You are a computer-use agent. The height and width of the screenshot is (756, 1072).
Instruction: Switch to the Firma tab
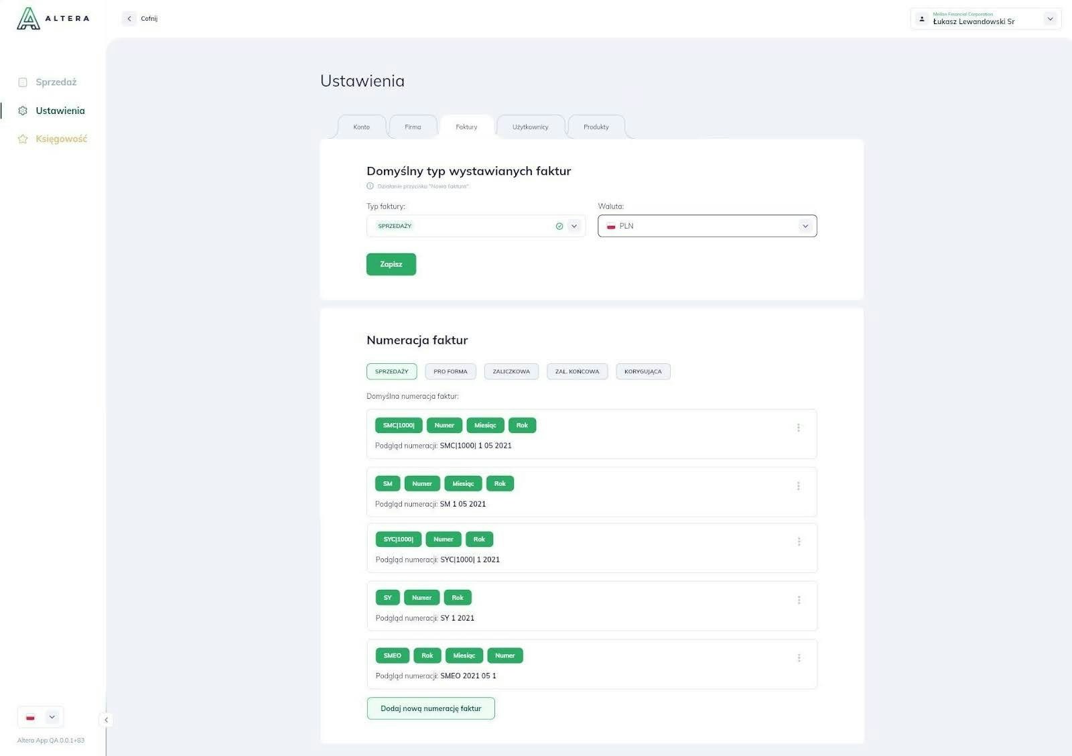413,127
